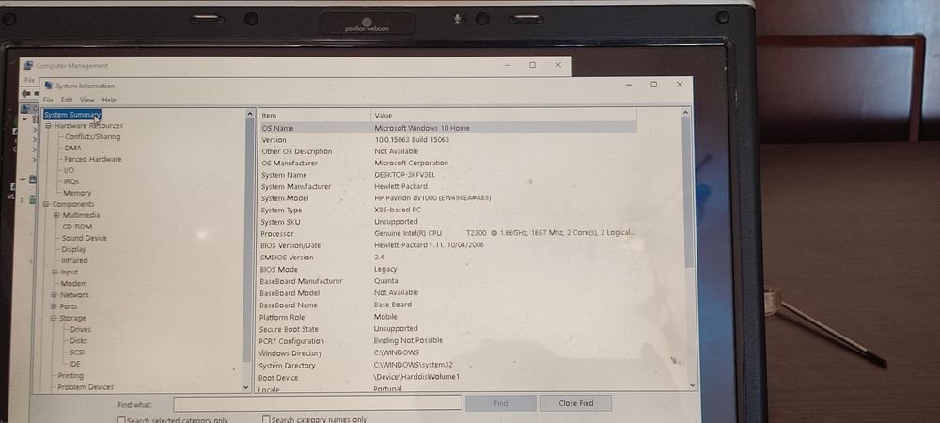
Task: Open the Printing category
Action: (70, 376)
